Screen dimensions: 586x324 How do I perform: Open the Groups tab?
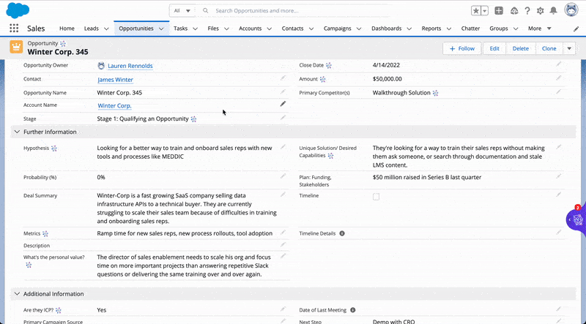click(x=499, y=29)
